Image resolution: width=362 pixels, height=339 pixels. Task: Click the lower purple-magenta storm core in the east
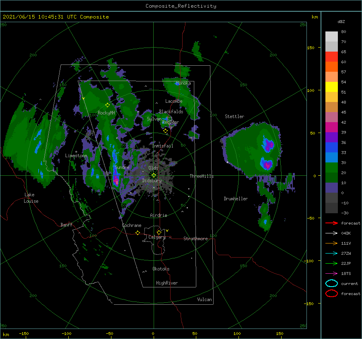267,164
